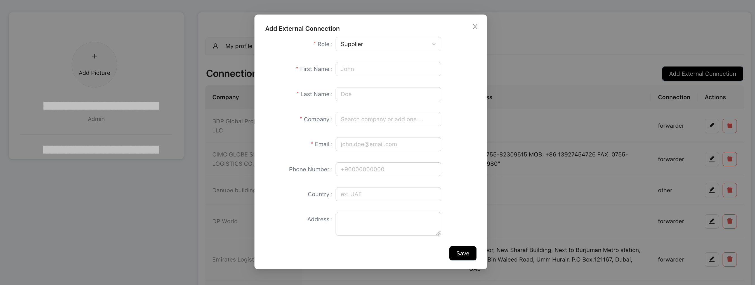
Task: Click the Phone Number field
Action: (388, 169)
